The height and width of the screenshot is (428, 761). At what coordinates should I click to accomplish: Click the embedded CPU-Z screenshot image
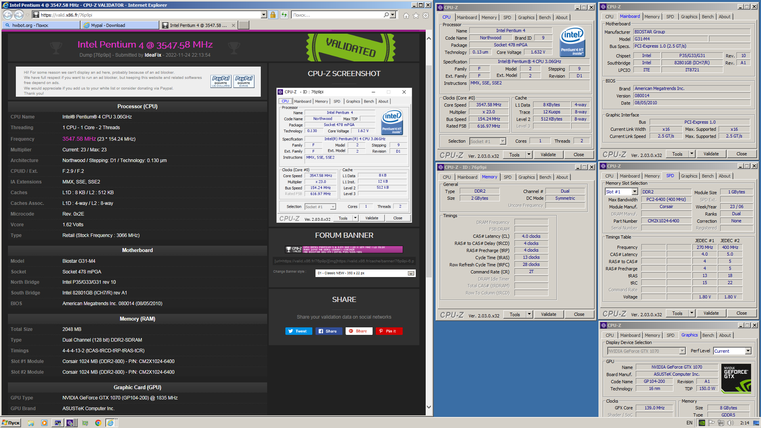pyautogui.click(x=344, y=155)
